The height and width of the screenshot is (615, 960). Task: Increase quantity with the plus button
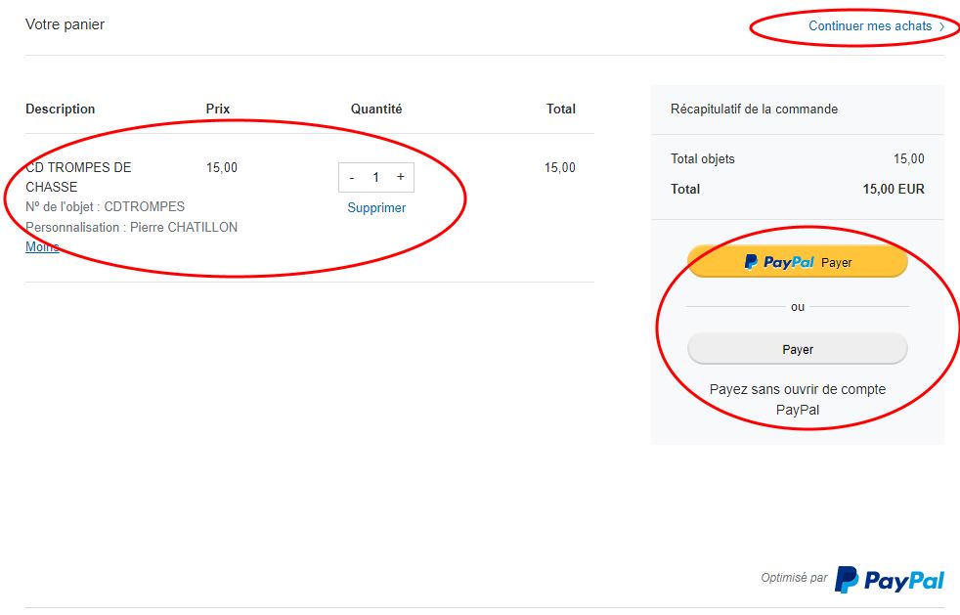tap(401, 177)
